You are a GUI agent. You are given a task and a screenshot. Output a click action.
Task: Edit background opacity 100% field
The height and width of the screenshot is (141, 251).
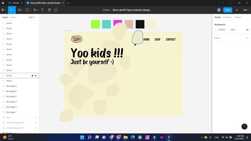click(233, 30)
